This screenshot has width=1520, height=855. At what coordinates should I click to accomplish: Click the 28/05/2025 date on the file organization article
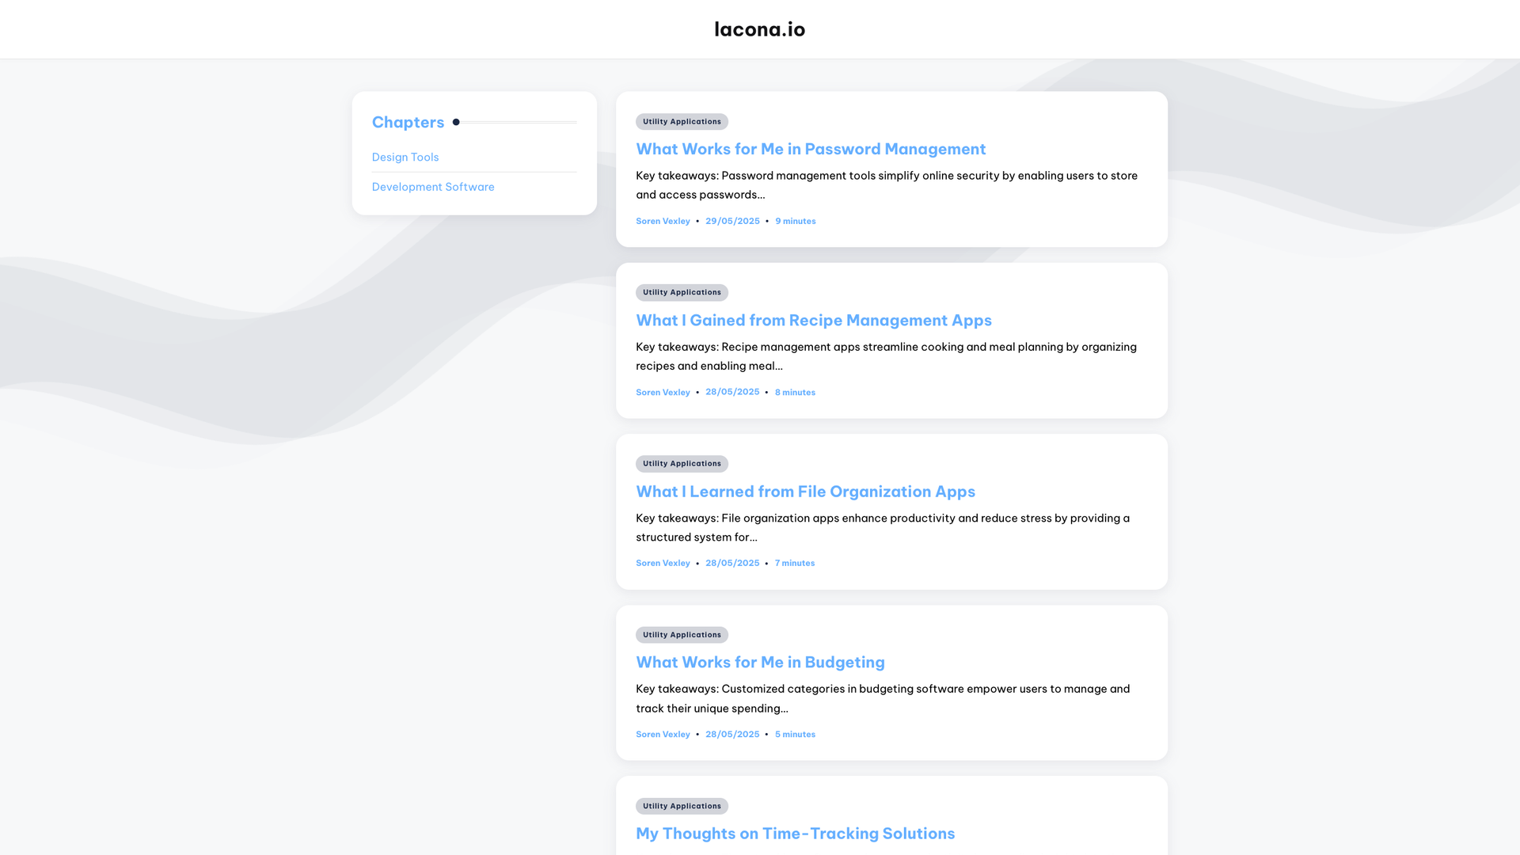[x=732, y=563]
